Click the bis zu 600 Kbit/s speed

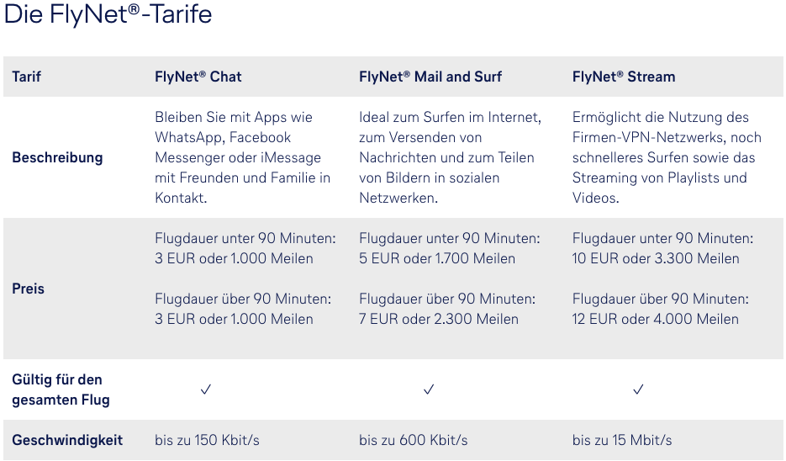[x=413, y=440]
